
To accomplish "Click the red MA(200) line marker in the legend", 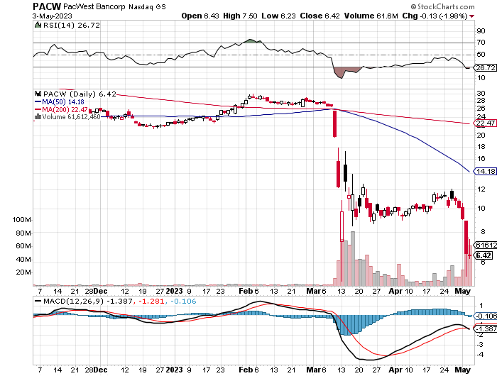I will pos(38,109).
